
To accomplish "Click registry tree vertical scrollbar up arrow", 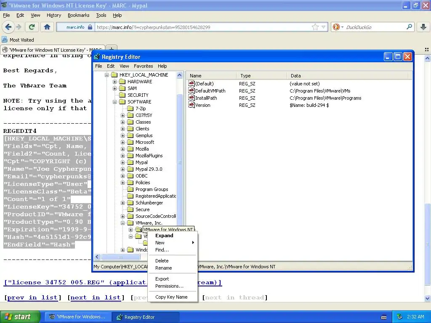I will 179,75.
